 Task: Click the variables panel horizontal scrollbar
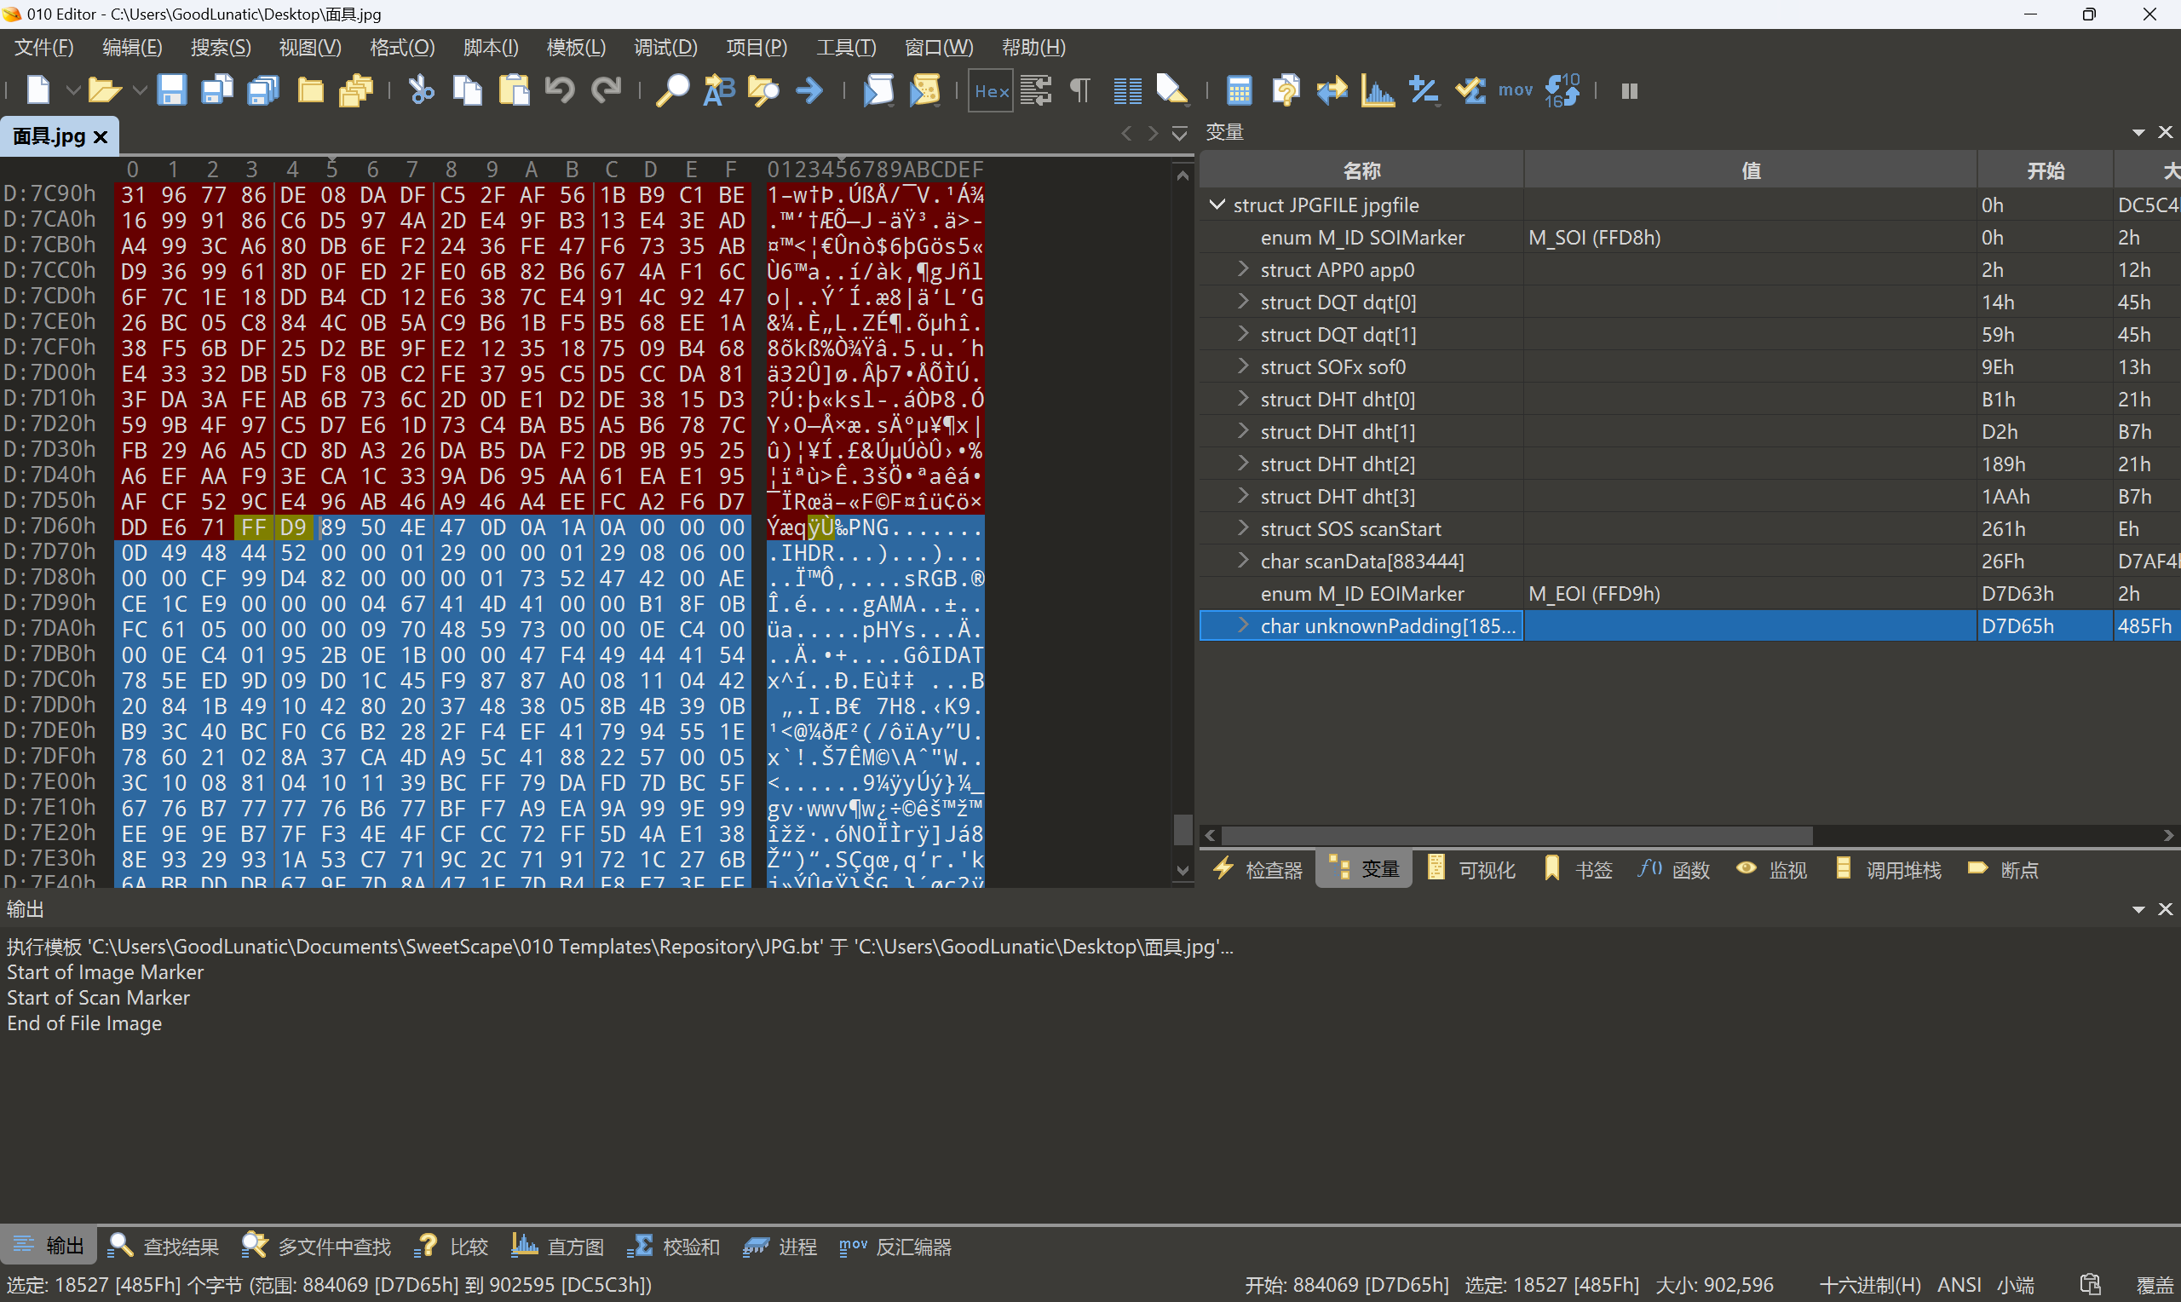[1516, 834]
